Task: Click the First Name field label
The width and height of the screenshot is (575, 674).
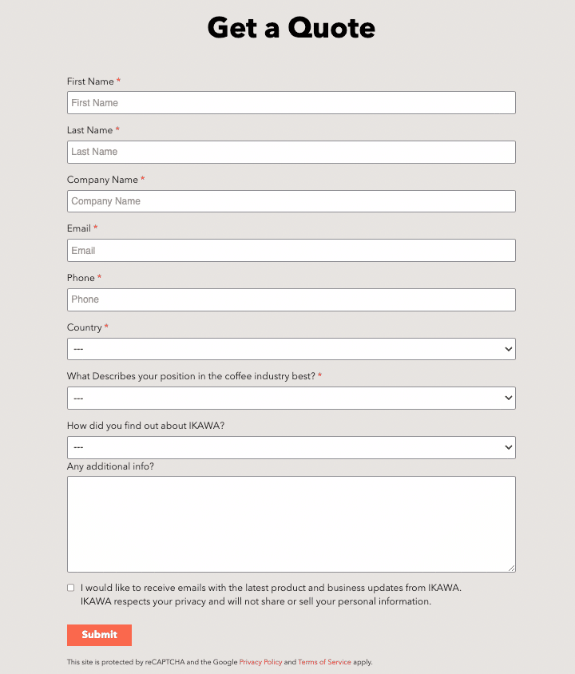Action: 90,81
